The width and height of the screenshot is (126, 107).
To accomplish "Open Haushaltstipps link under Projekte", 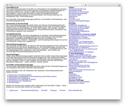I will [75, 33].
